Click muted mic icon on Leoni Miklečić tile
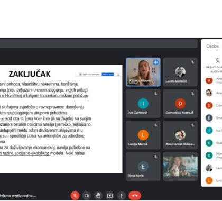 (193, 62)
